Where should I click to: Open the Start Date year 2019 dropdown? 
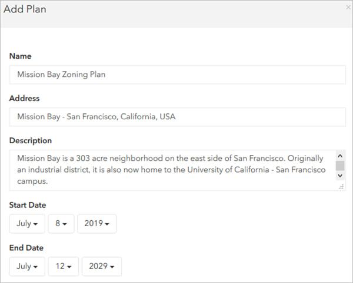pyautogui.click(x=97, y=224)
